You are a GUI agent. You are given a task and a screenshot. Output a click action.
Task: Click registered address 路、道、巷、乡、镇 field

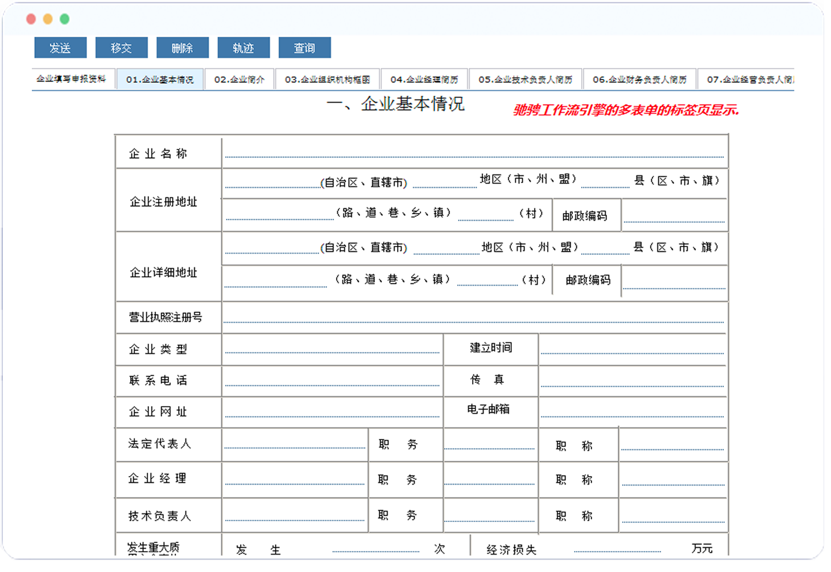coord(279,214)
